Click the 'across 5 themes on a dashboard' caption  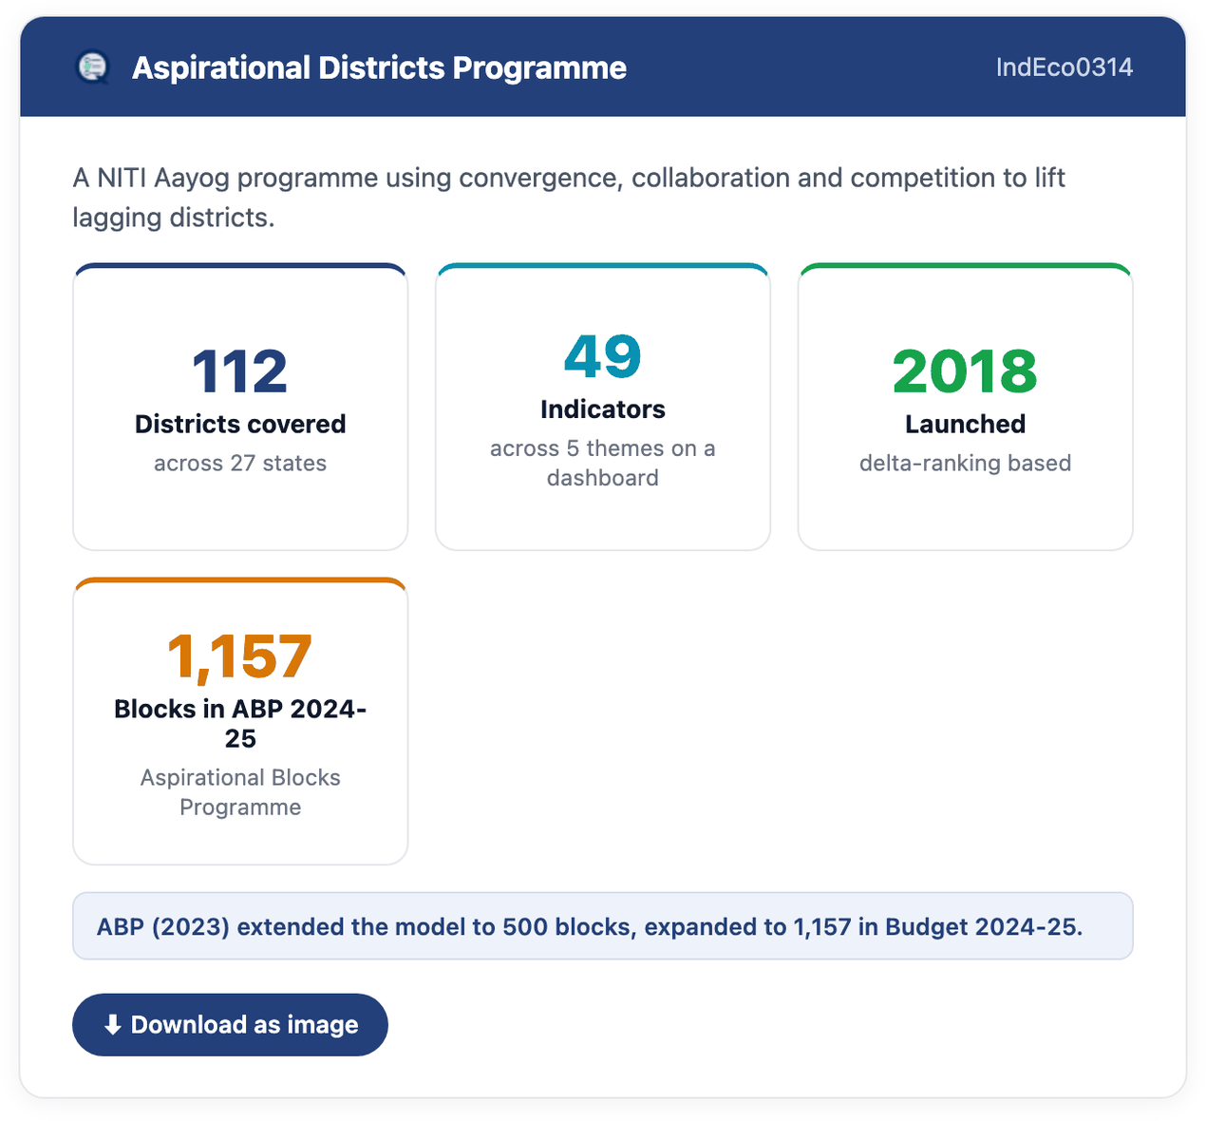click(x=603, y=463)
